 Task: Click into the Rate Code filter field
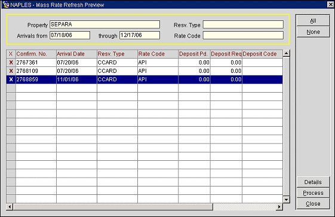(x=243, y=35)
